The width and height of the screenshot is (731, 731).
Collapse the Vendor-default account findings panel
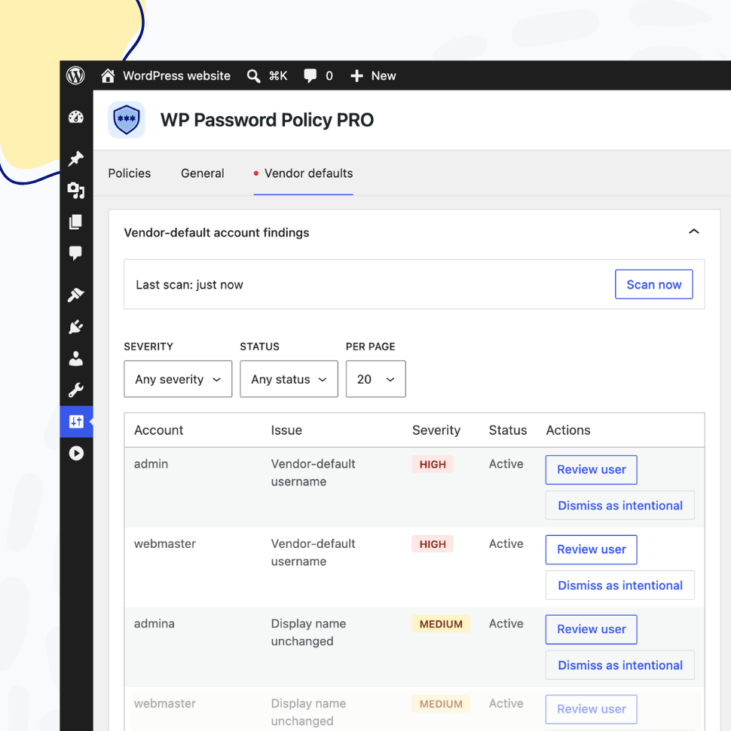click(x=694, y=231)
